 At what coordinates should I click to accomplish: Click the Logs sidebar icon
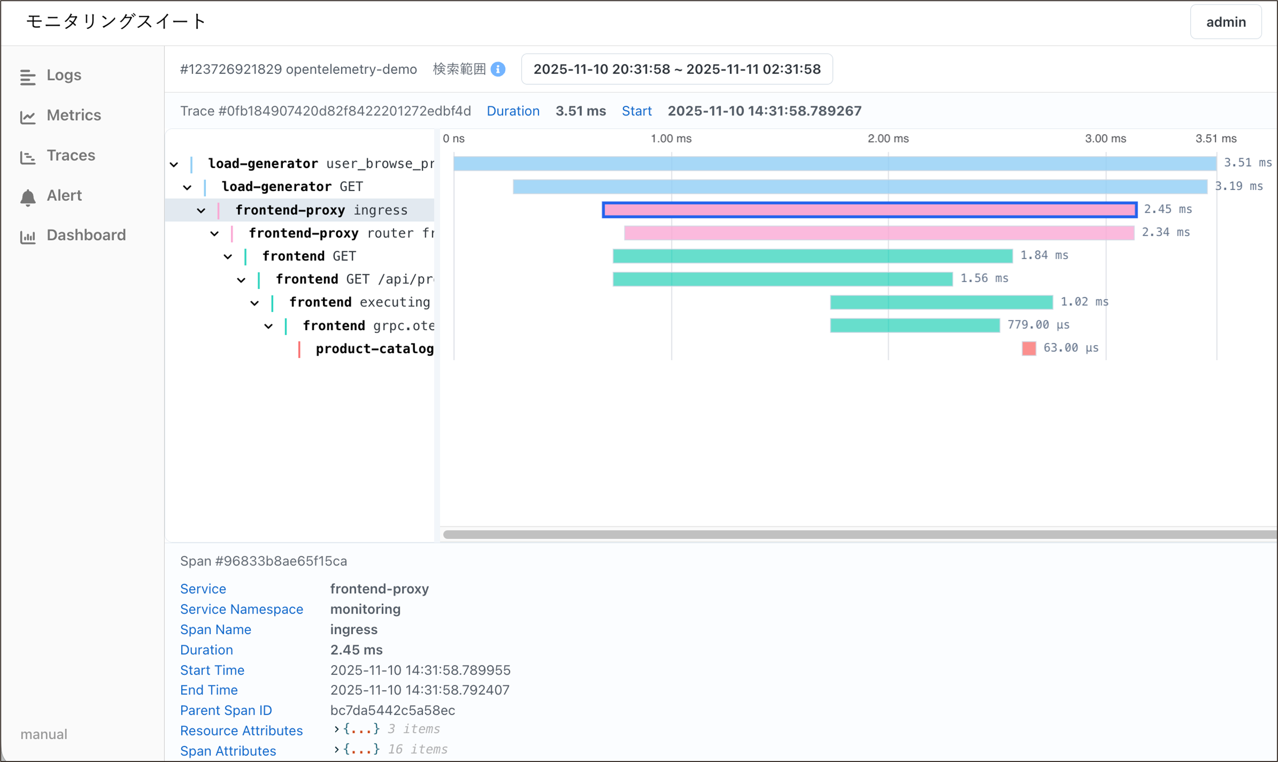[x=28, y=77]
